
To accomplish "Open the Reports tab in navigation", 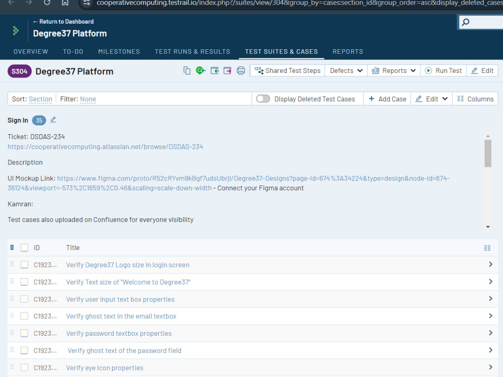I will (x=348, y=52).
